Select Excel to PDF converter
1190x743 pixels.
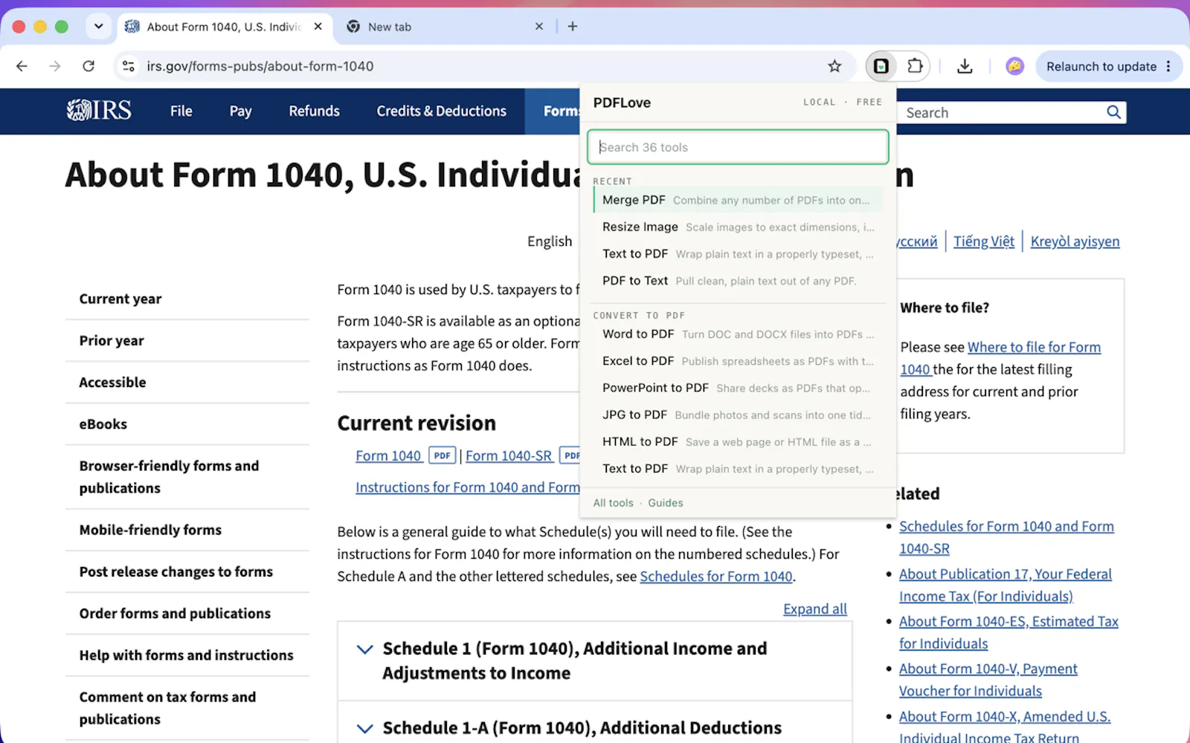(738, 360)
